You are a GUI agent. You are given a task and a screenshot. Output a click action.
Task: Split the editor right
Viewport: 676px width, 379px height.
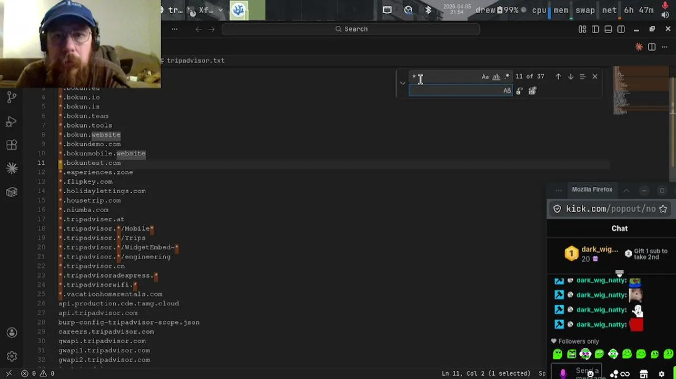click(x=652, y=47)
